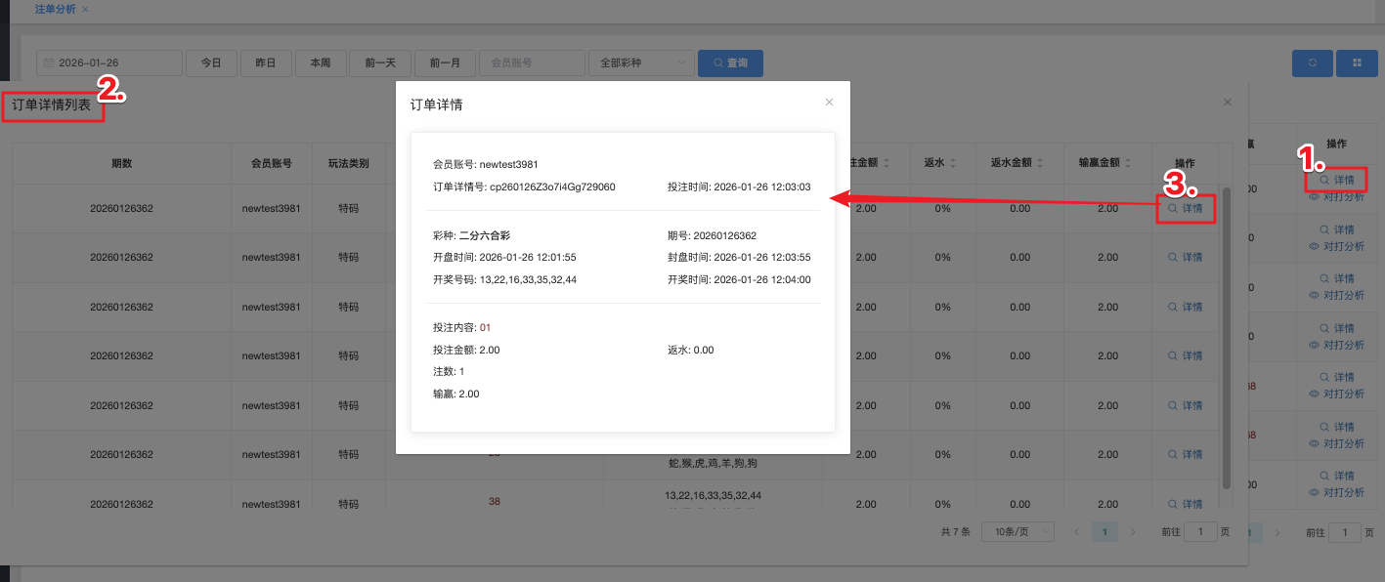The image size is (1385, 582).
Task: Open the 全部彩种 lottery type dropdown
Action: tap(641, 62)
